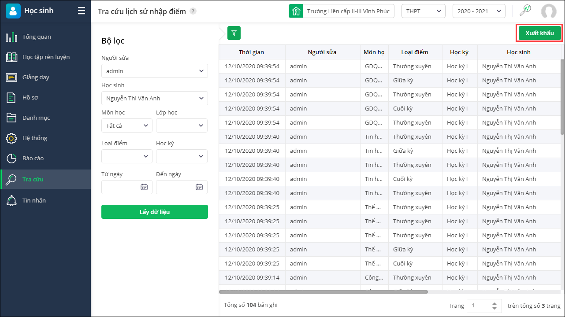Viewport: 565px width, 317px height.
Task: Open Hệ thống settings in the sidebar
Action: point(34,138)
